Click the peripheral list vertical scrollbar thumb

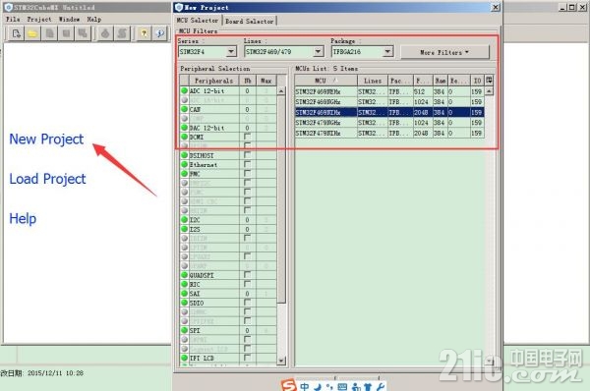coord(281,199)
